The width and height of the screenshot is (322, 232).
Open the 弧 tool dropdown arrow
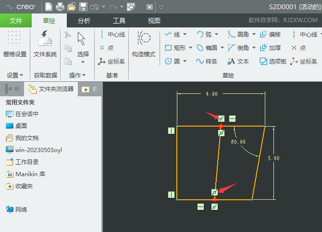(216, 34)
